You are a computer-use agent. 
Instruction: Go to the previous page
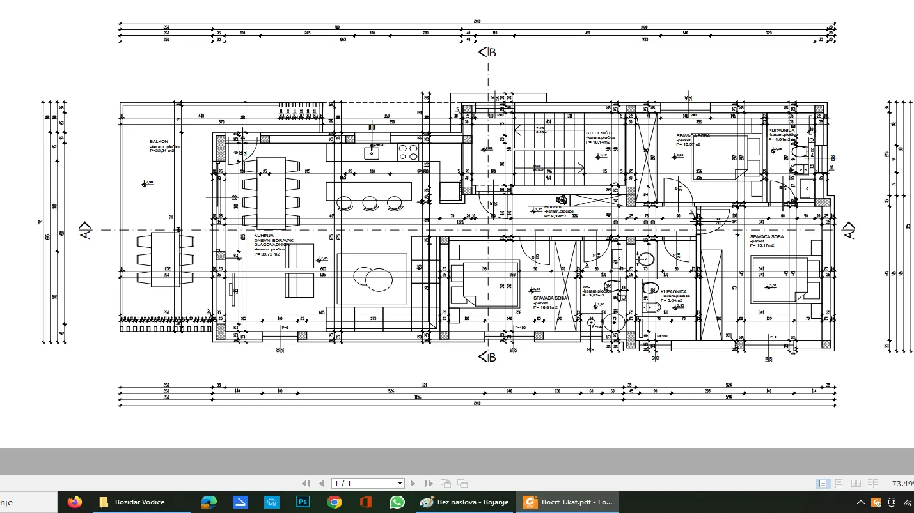coord(321,484)
